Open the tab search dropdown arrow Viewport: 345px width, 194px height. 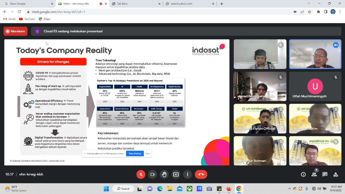coord(309,4)
